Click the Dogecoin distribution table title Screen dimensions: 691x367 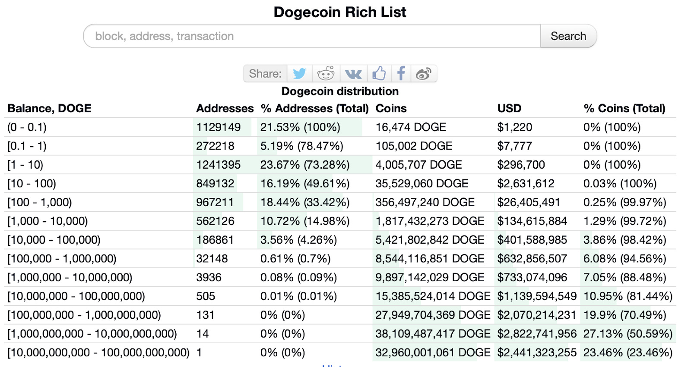tap(340, 91)
